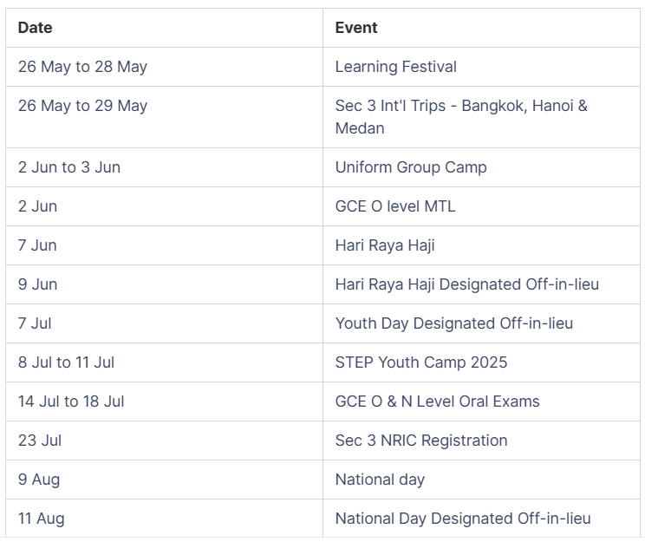This screenshot has height=542, width=645.
Task: Click the STEP Youth Camp 2025 entry
Action: [x=421, y=362]
